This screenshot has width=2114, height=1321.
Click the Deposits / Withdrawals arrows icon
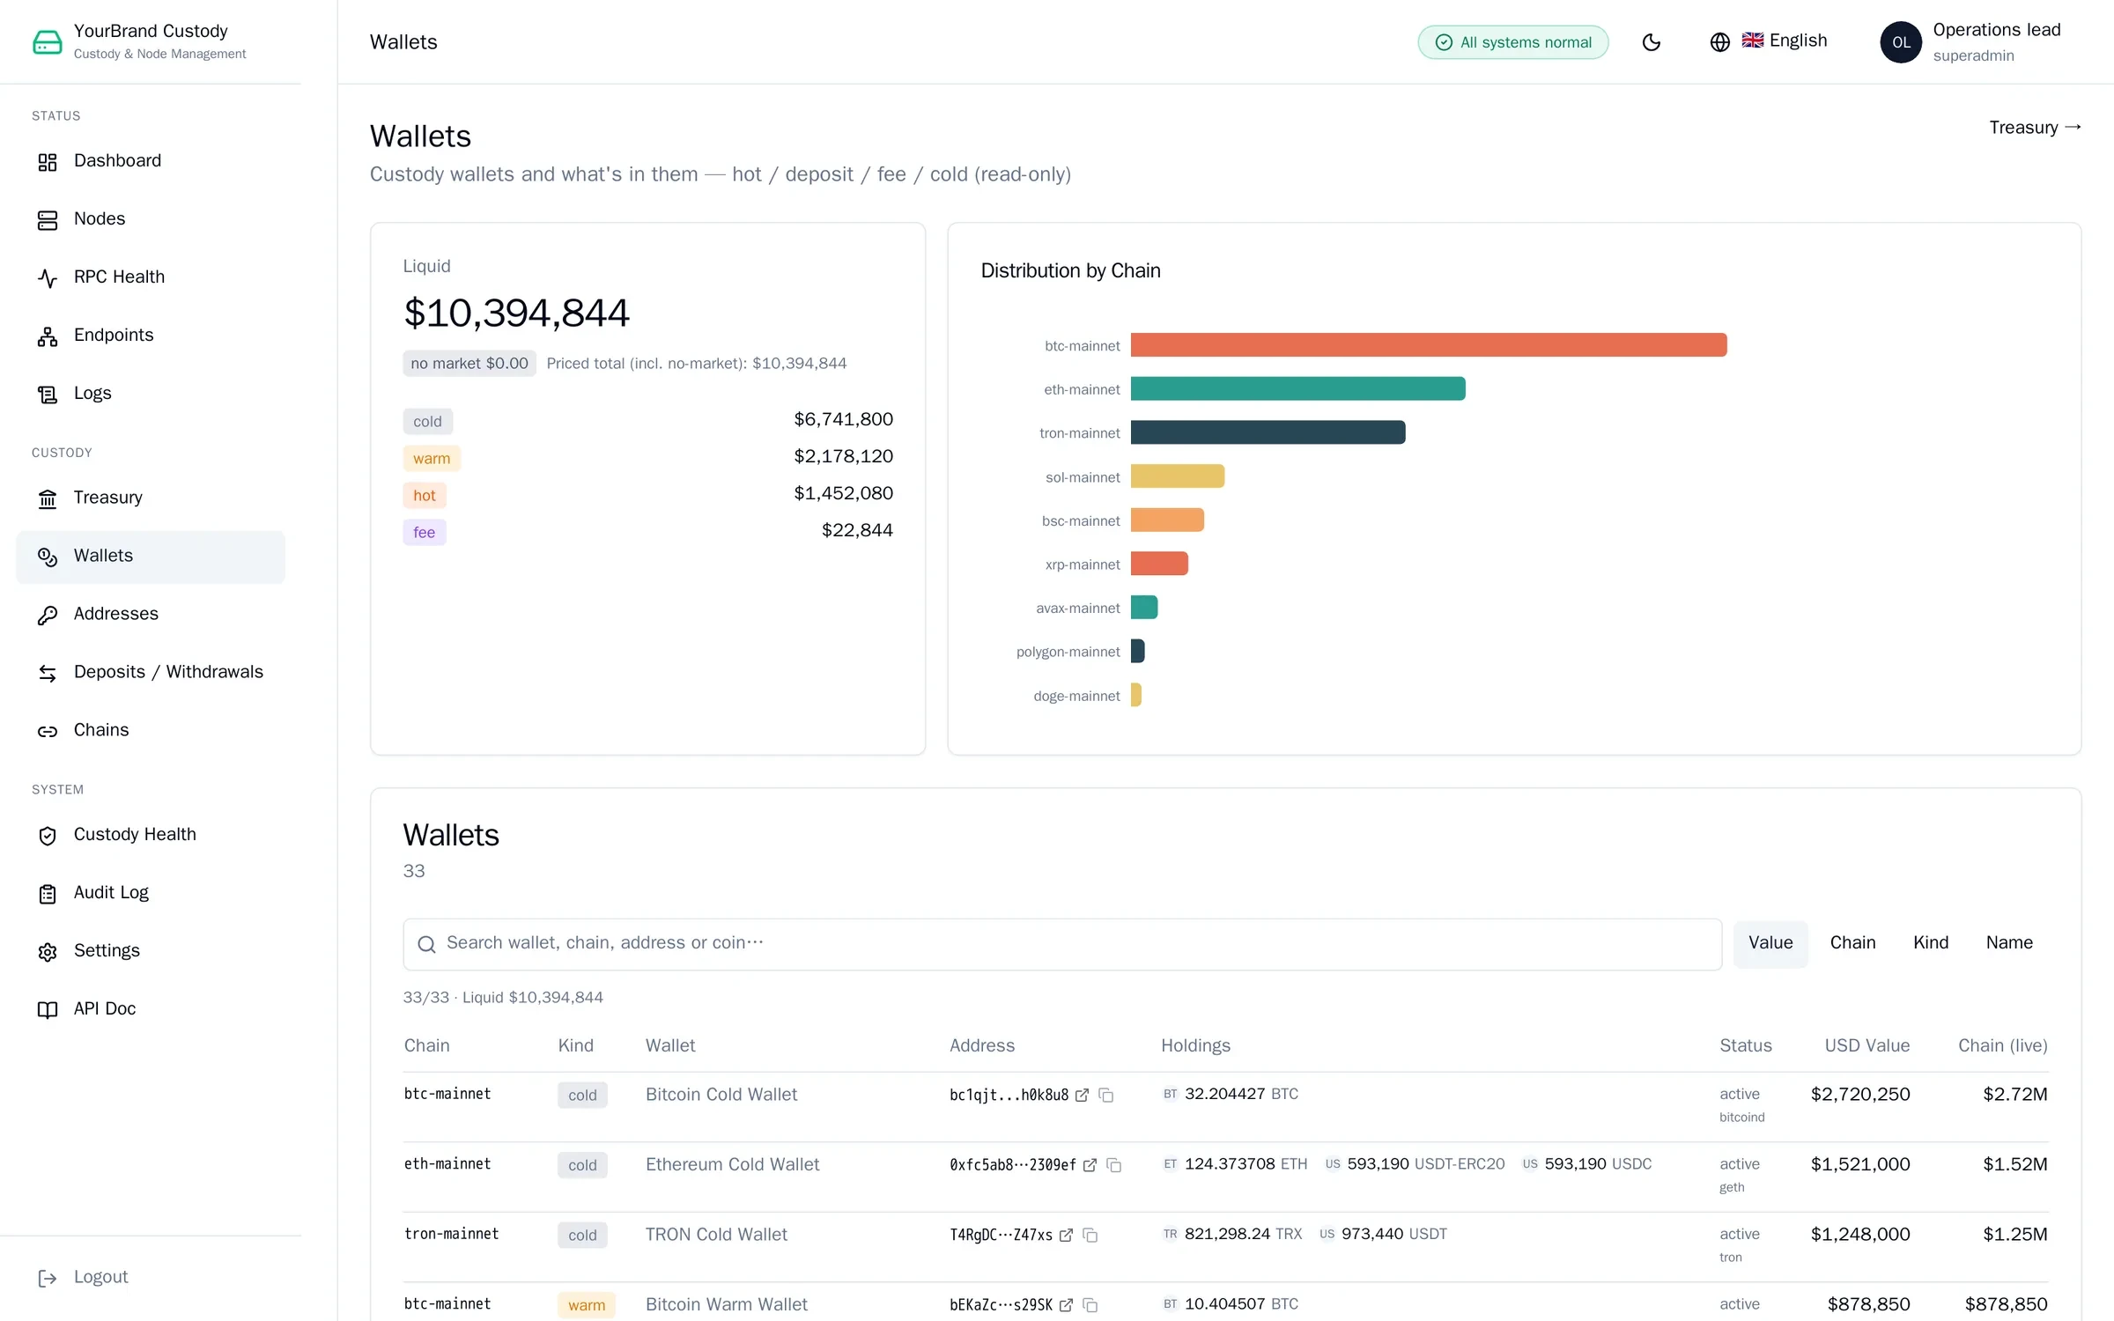(x=48, y=674)
